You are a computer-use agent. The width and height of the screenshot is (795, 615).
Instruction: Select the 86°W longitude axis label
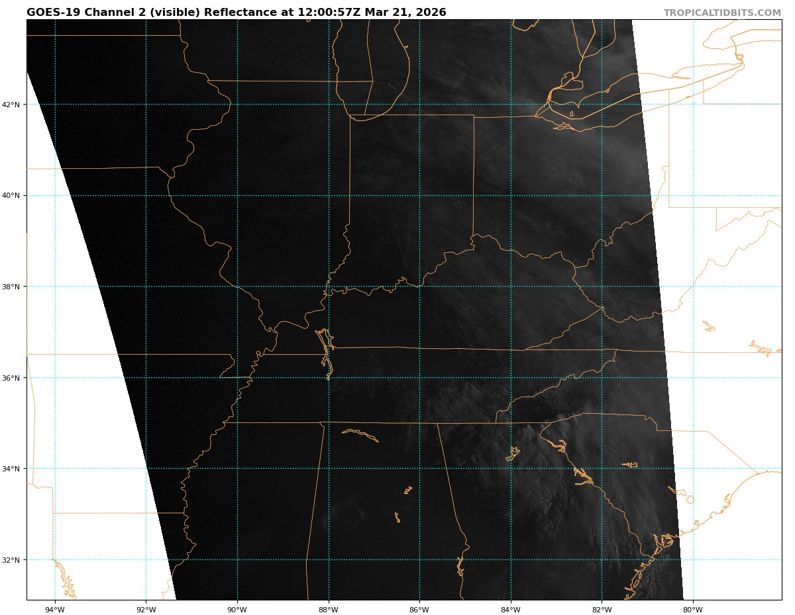pos(419,610)
